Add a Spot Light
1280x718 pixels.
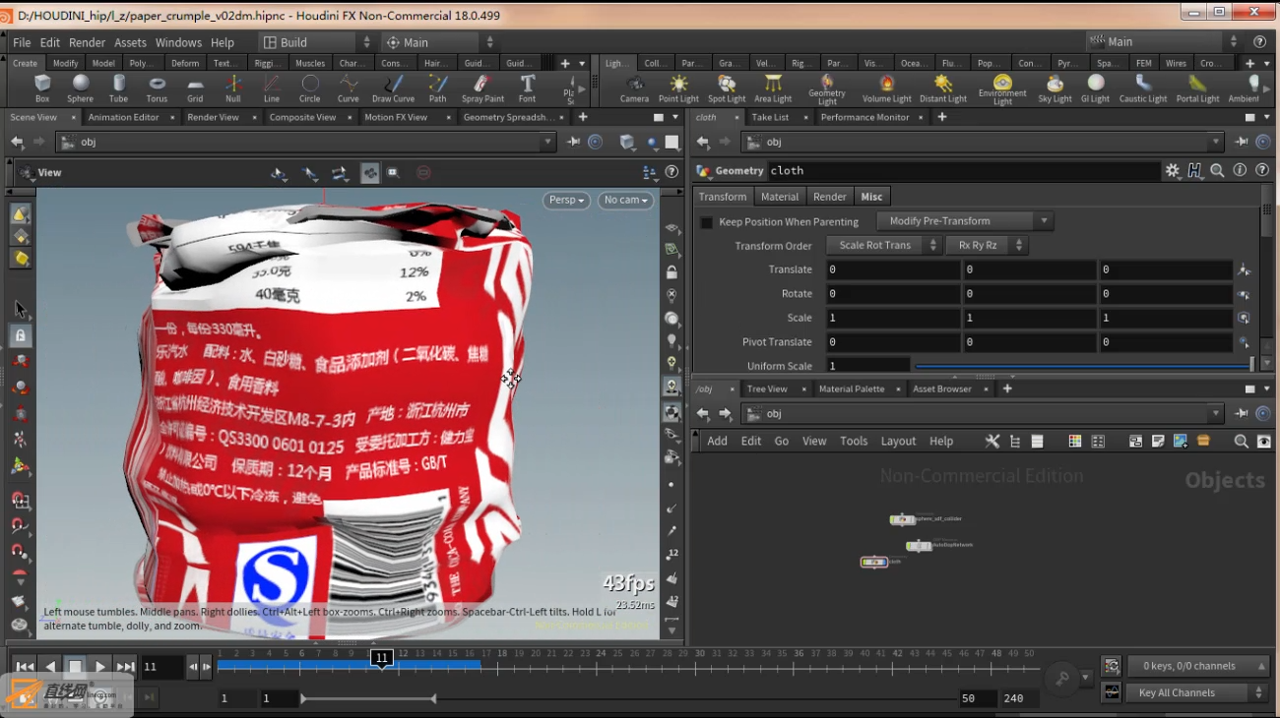pos(727,89)
